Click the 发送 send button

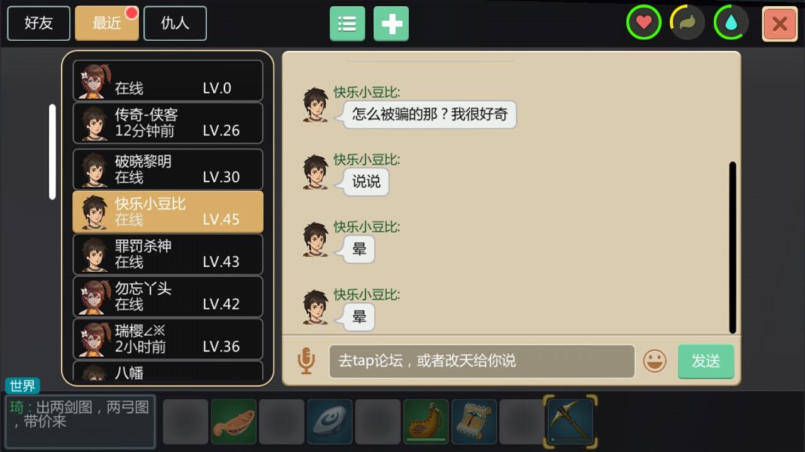click(706, 361)
